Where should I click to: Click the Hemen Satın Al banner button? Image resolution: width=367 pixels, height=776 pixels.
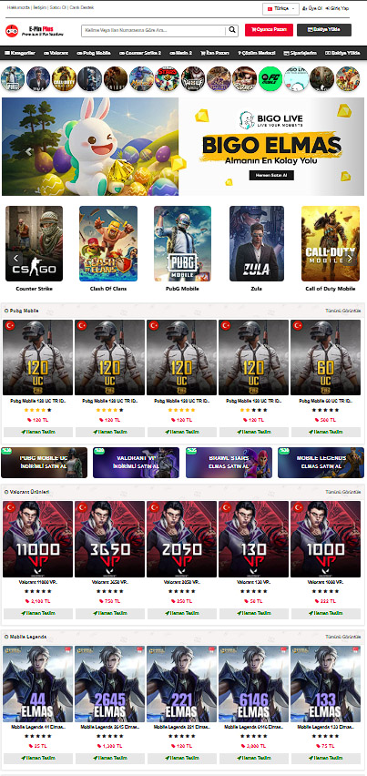pyautogui.click(x=271, y=175)
